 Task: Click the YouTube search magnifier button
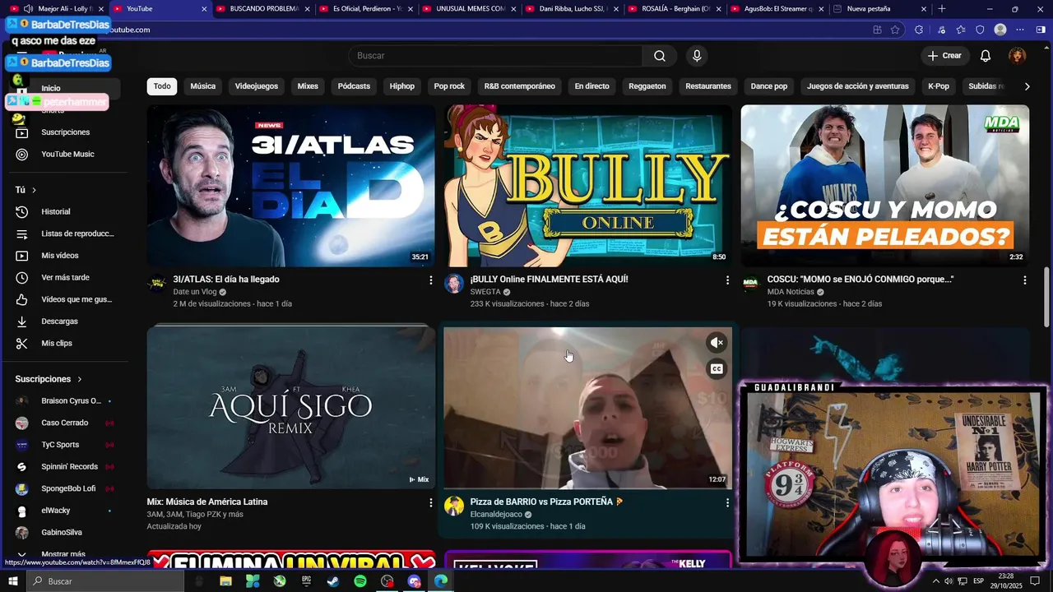pyautogui.click(x=660, y=56)
